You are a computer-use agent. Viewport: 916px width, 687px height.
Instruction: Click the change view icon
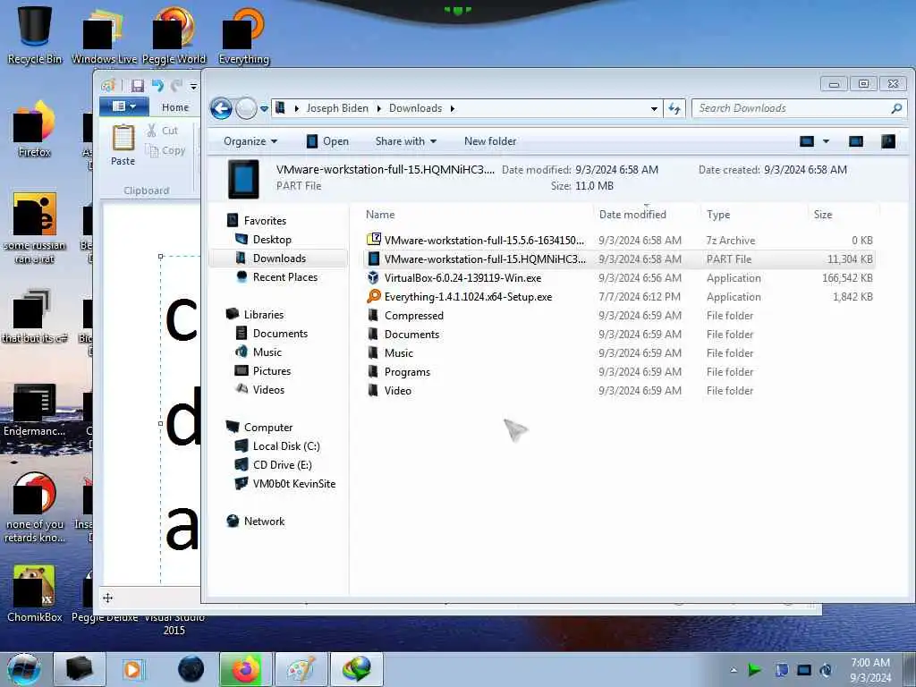click(x=807, y=141)
